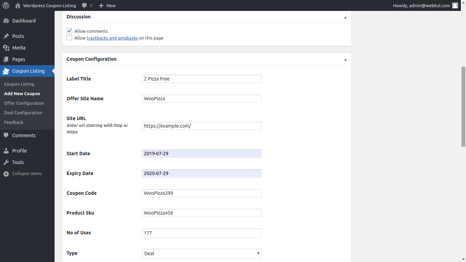Open Dashboard via gauge icon
The image size is (466, 262).
pyautogui.click(x=6, y=21)
